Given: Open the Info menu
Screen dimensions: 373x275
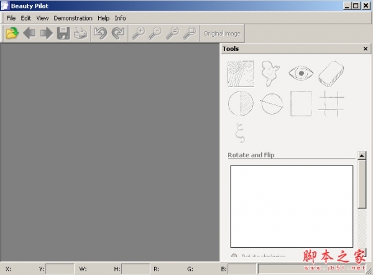Looking at the screenshot, I should 120,18.
